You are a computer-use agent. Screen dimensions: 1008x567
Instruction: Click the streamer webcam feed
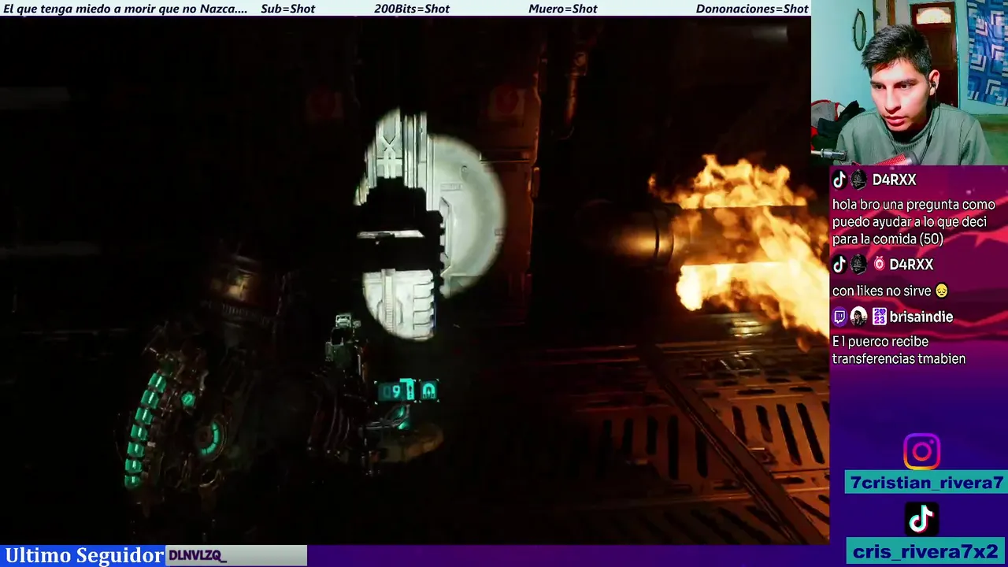coord(910,83)
